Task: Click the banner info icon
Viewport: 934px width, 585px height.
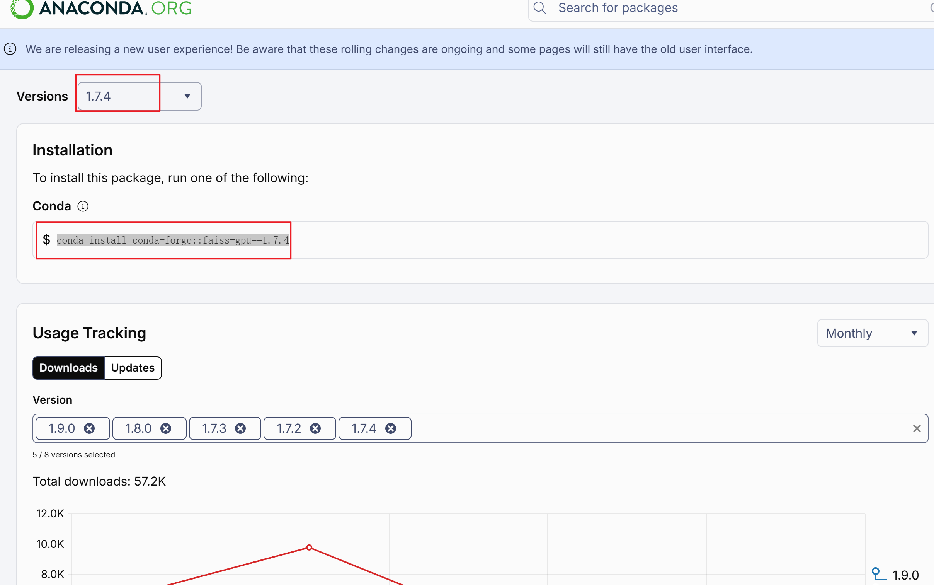Action: click(x=10, y=49)
